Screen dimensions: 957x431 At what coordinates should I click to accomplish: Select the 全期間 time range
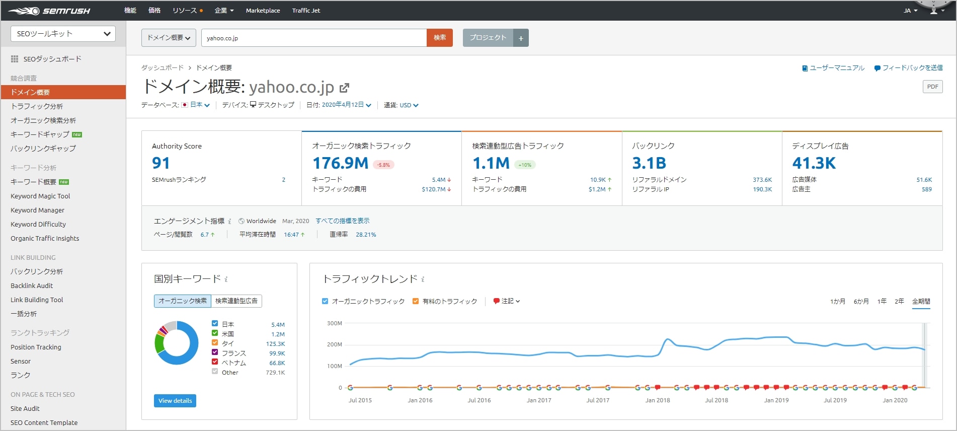pos(921,301)
